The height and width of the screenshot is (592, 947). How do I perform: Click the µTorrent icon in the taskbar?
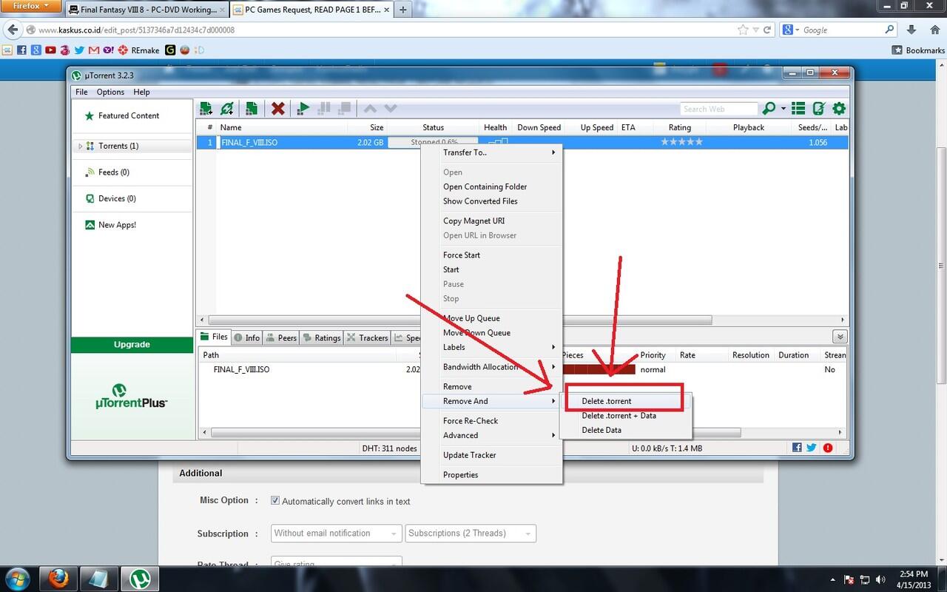tap(139, 578)
